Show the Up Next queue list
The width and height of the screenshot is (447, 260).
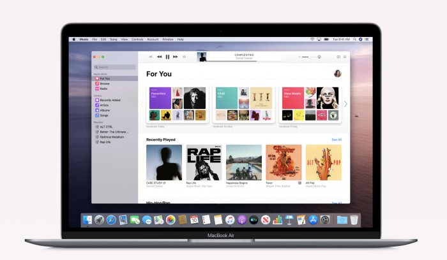tap(345, 57)
